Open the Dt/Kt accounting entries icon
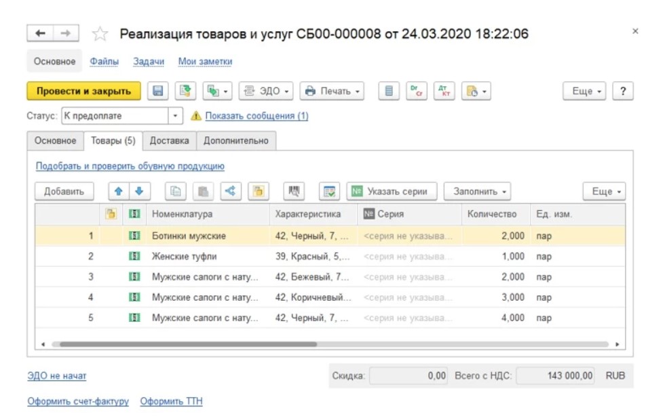665x416 pixels. tap(443, 91)
